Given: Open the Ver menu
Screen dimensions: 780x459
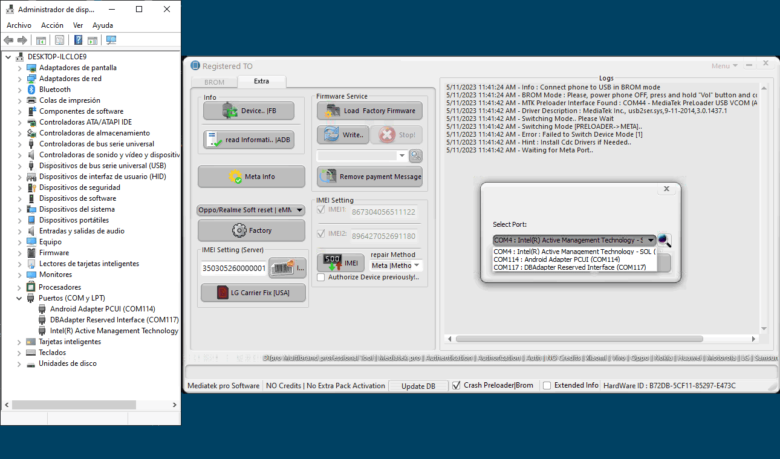Looking at the screenshot, I should 78,25.
